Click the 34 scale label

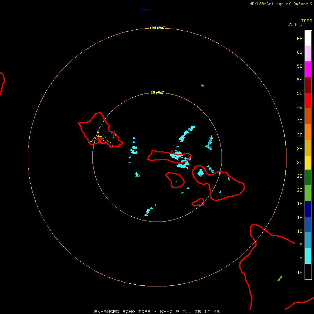click(x=300, y=149)
